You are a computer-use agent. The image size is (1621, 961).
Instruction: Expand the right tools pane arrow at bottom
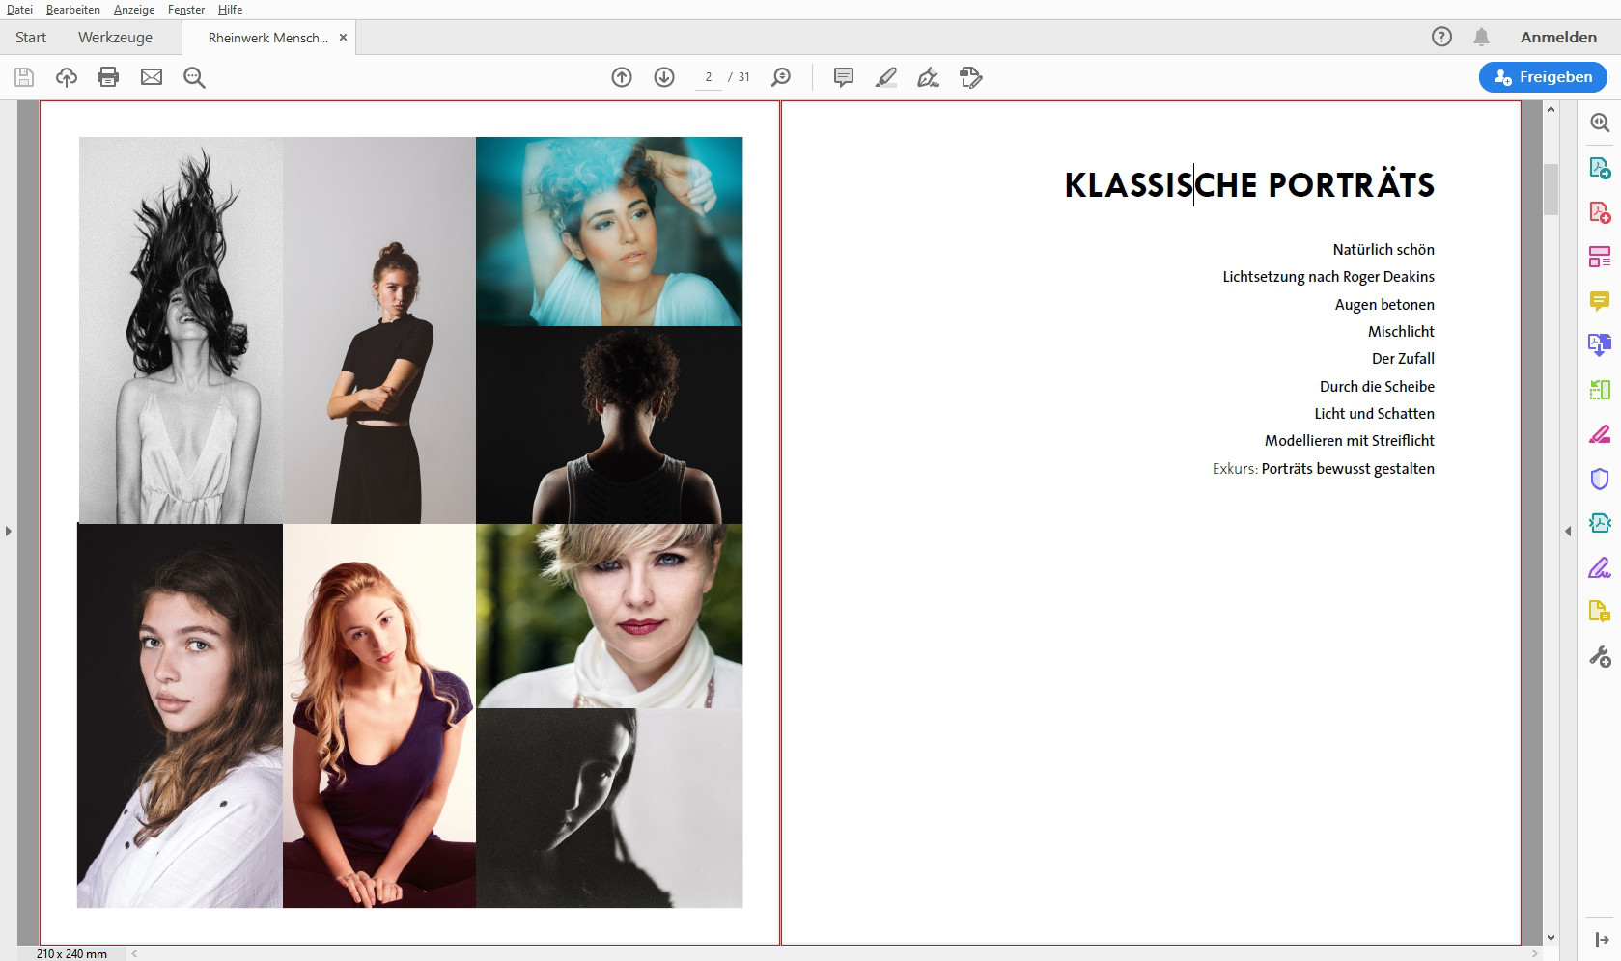1602,940
